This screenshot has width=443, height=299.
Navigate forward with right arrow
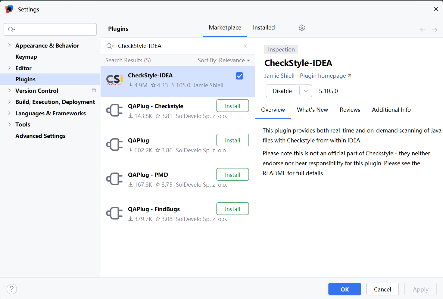tap(435, 30)
